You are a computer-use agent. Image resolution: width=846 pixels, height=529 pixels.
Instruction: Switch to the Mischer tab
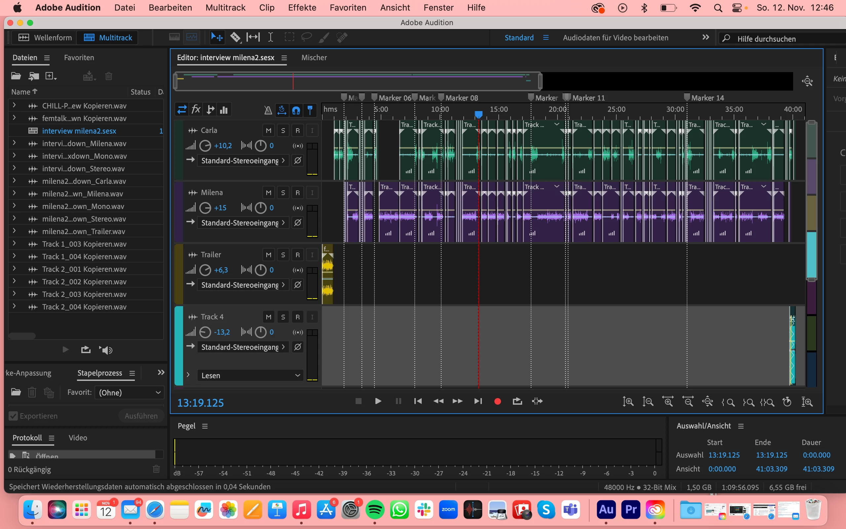click(314, 58)
